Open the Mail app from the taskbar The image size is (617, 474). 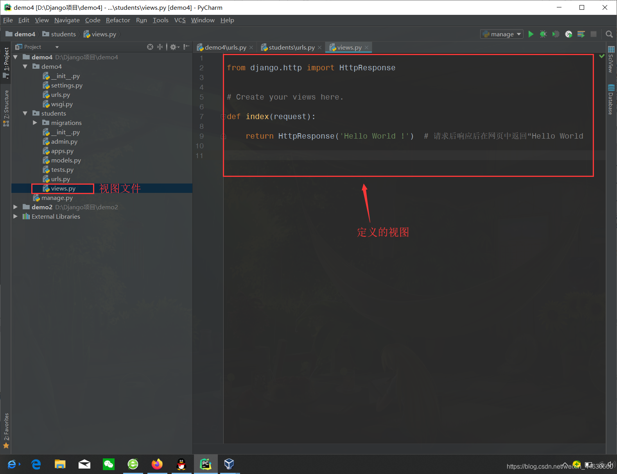pyautogui.click(x=84, y=464)
